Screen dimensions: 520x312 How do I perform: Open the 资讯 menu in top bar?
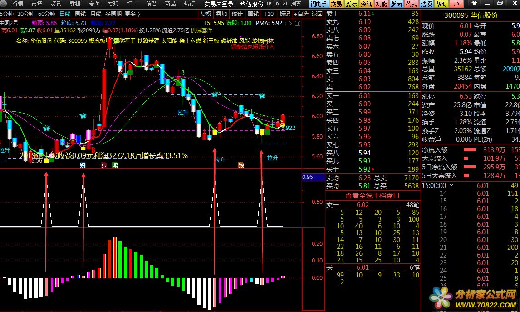pyautogui.click(x=56, y=4)
